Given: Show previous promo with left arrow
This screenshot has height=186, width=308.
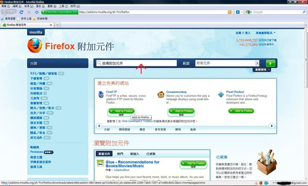Looking at the screenshot, I should pyautogui.click(x=99, y=126).
